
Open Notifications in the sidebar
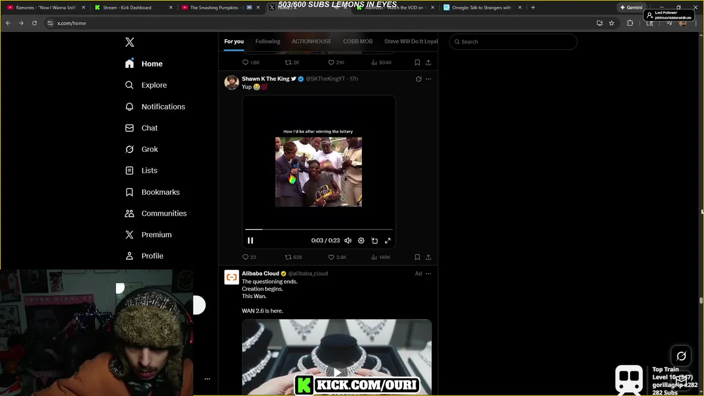[155, 107]
